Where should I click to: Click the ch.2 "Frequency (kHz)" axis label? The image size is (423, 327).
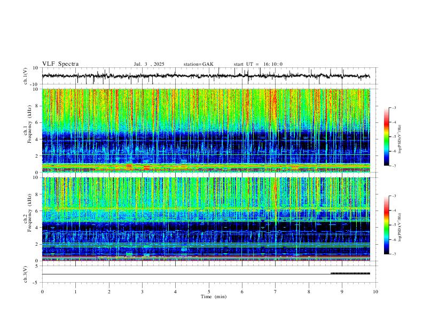tap(30, 213)
